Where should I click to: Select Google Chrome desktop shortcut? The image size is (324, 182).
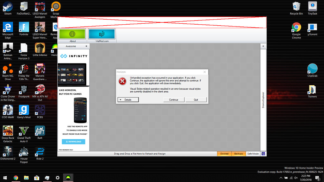click(296, 30)
